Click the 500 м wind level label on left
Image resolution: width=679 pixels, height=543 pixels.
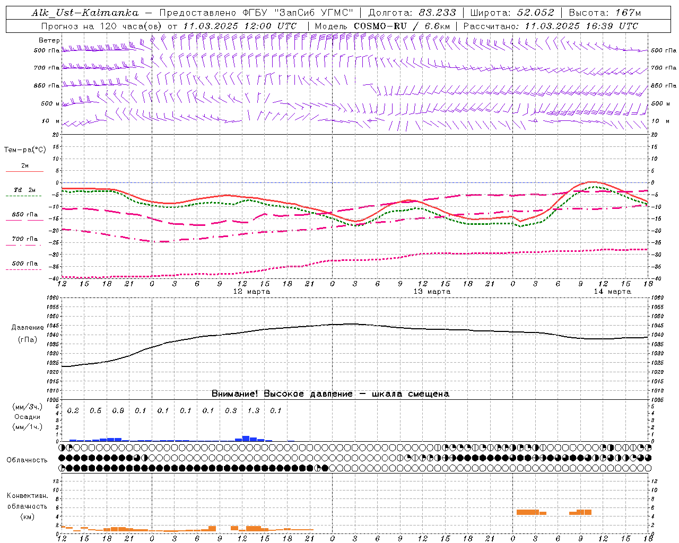click(x=50, y=103)
